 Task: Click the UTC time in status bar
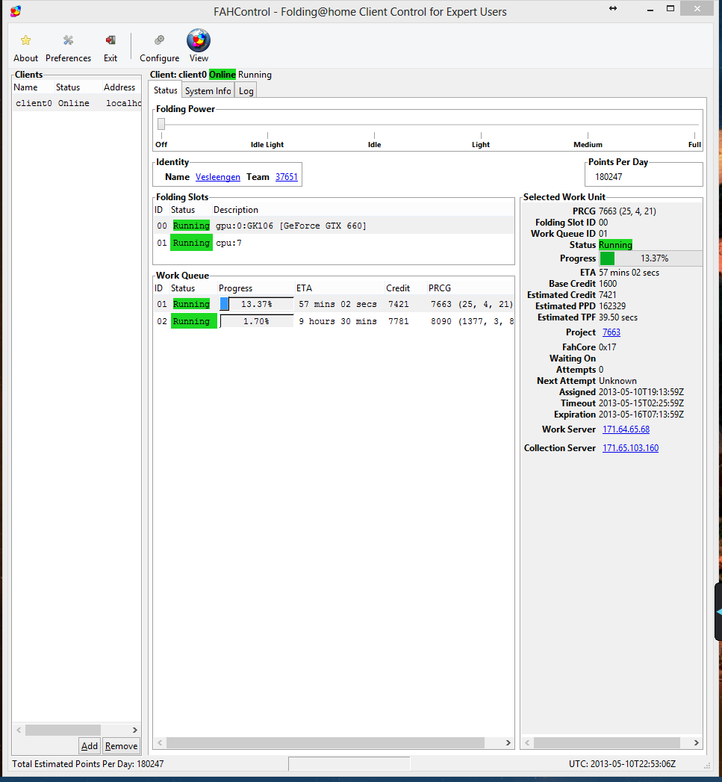tap(622, 764)
